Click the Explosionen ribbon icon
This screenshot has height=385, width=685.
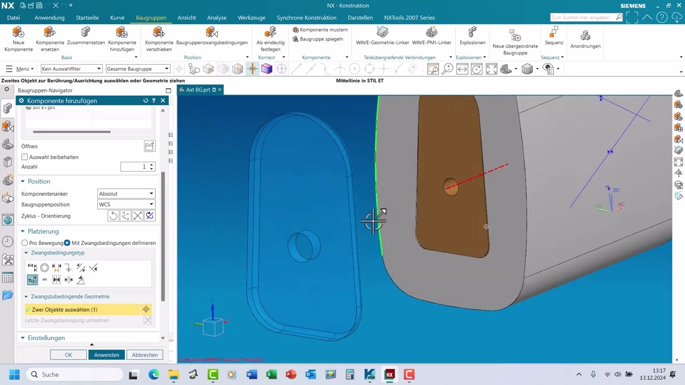coord(472,36)
